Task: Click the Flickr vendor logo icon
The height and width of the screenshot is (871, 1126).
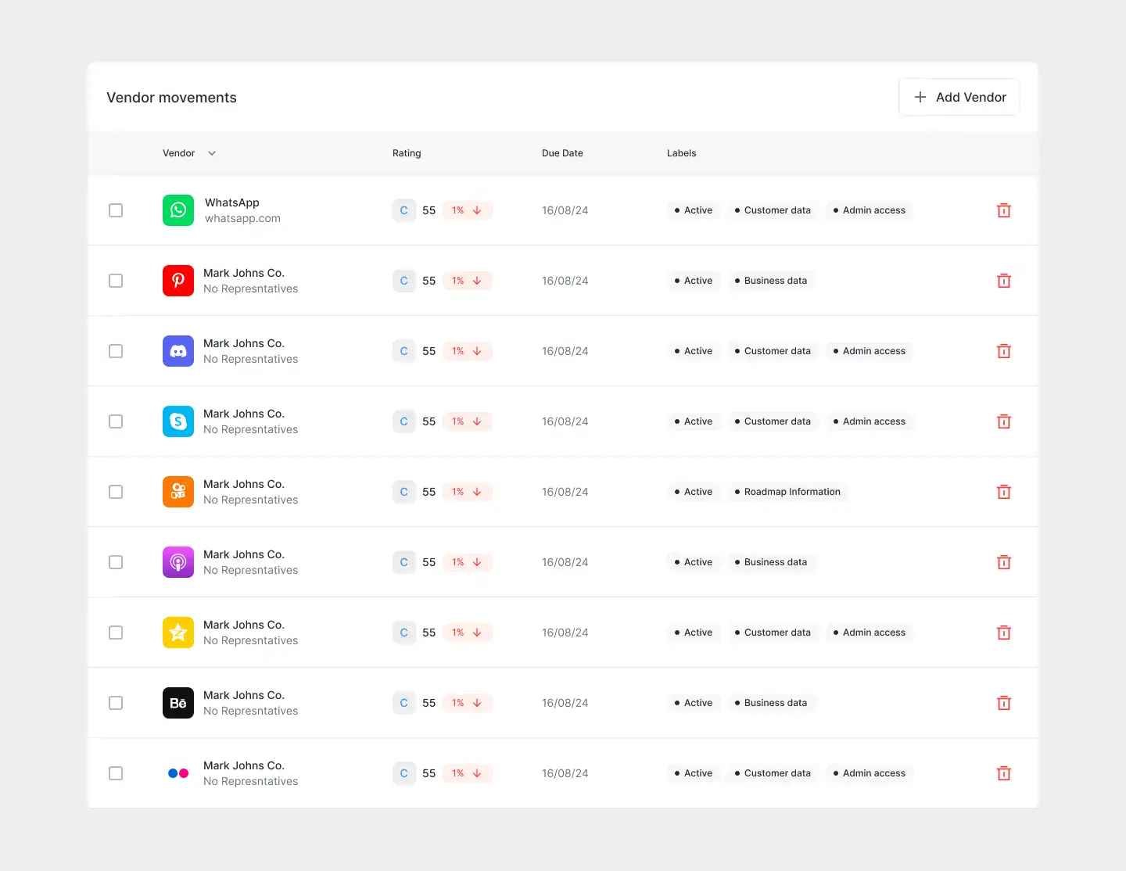Action: [x=178, y=773]
